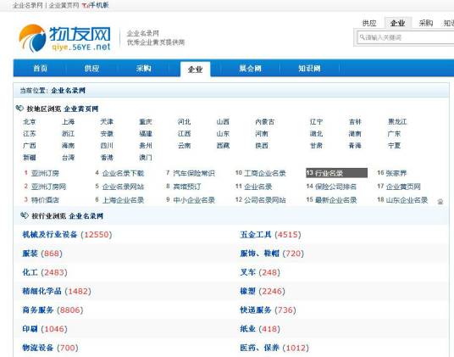Select the 采购 search tab above the search box

pyautogui.click(x=425, y=23)
